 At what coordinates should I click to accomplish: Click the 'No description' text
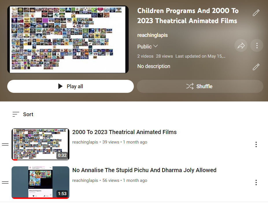pos(154,66)
